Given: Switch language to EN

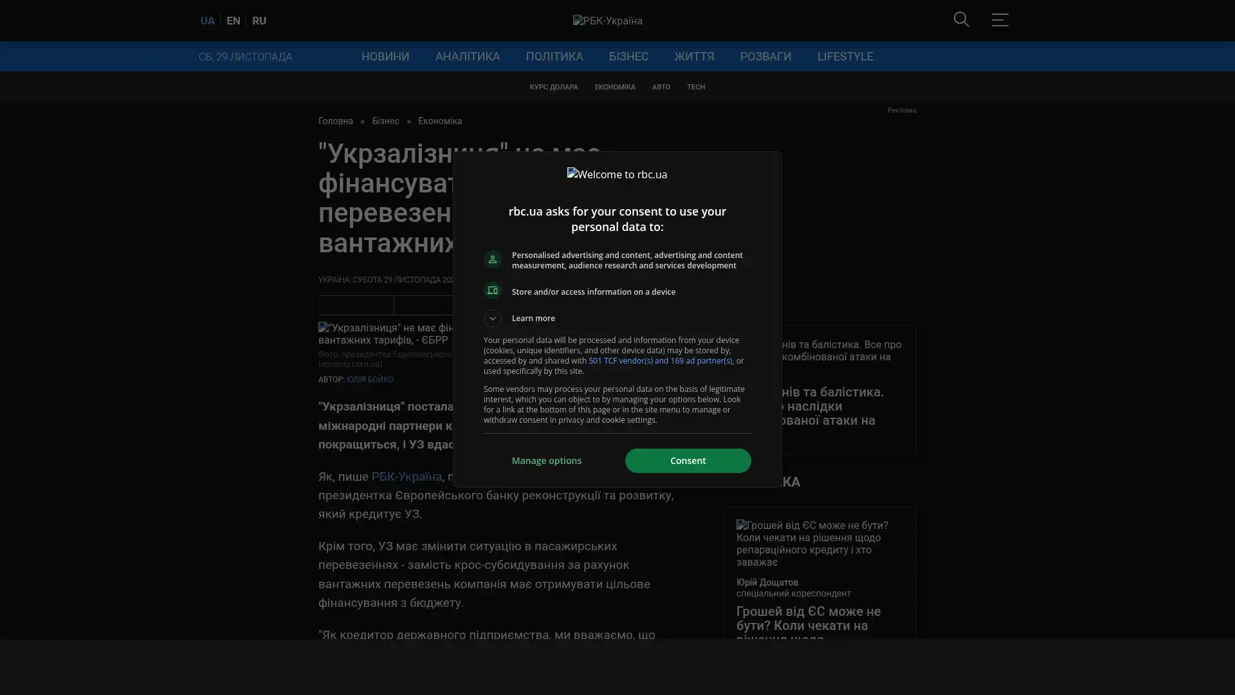Looking at the screenshot, I should coord(233,21).
